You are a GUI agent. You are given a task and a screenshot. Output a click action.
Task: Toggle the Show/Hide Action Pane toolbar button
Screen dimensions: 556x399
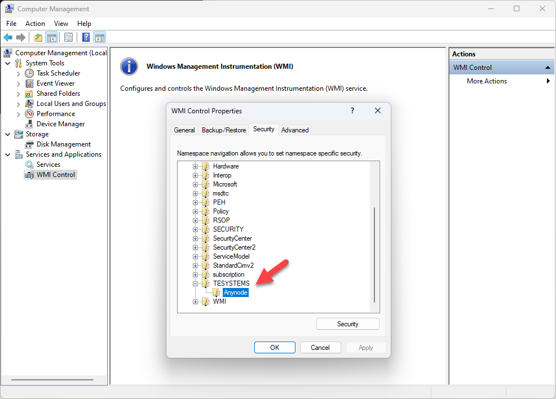point(99,37)
